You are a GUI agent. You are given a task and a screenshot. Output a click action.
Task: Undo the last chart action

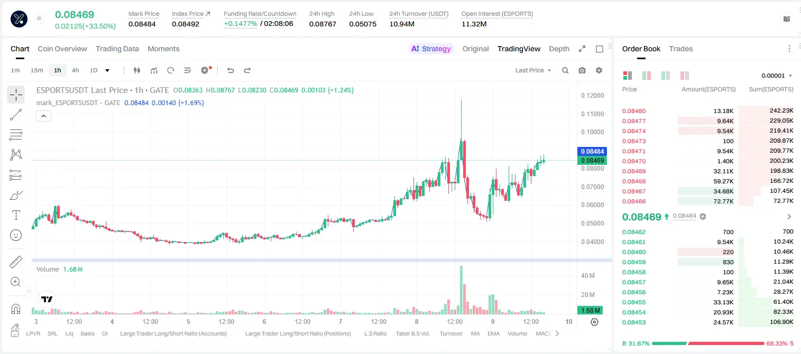tap(231, 70)
